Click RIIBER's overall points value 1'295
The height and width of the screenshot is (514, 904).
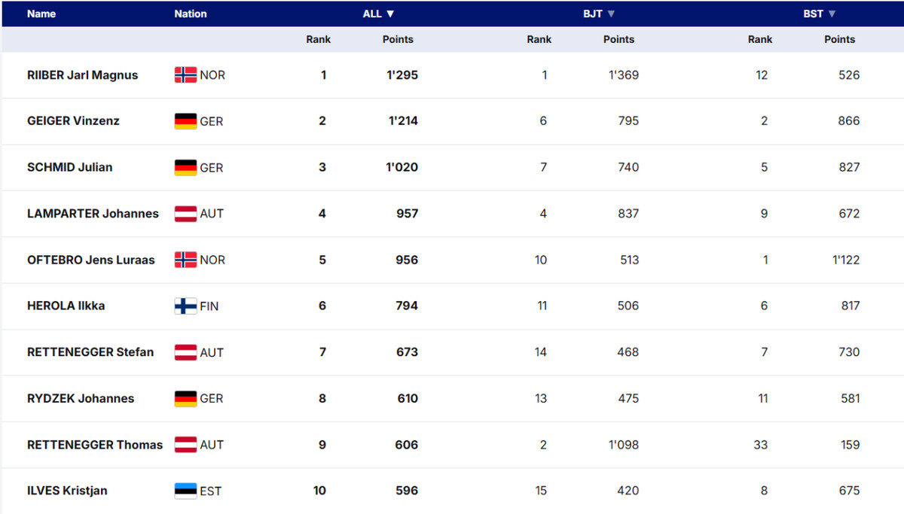[x=402, y=75]
